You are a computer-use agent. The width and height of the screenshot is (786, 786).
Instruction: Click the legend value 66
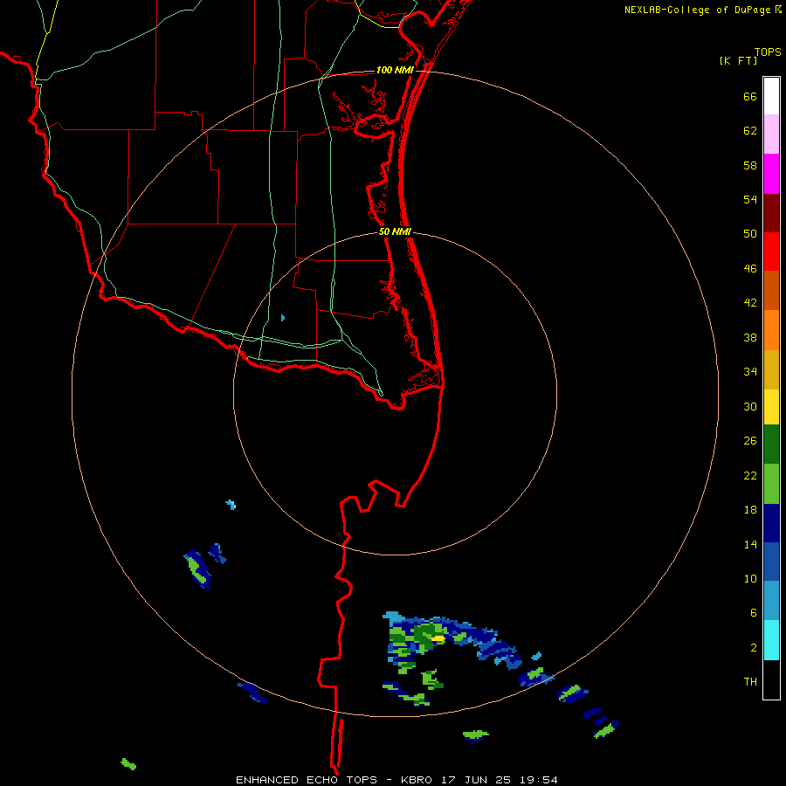(x=750, y=96)
